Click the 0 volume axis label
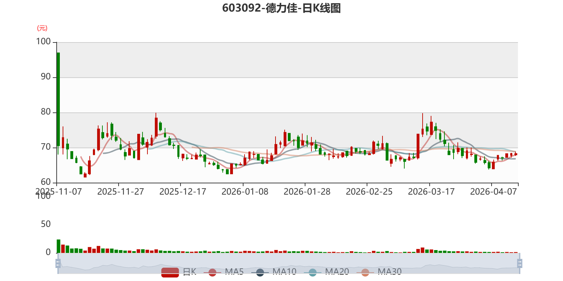Viewport: 563px width, 281px height. click(48, 252)
